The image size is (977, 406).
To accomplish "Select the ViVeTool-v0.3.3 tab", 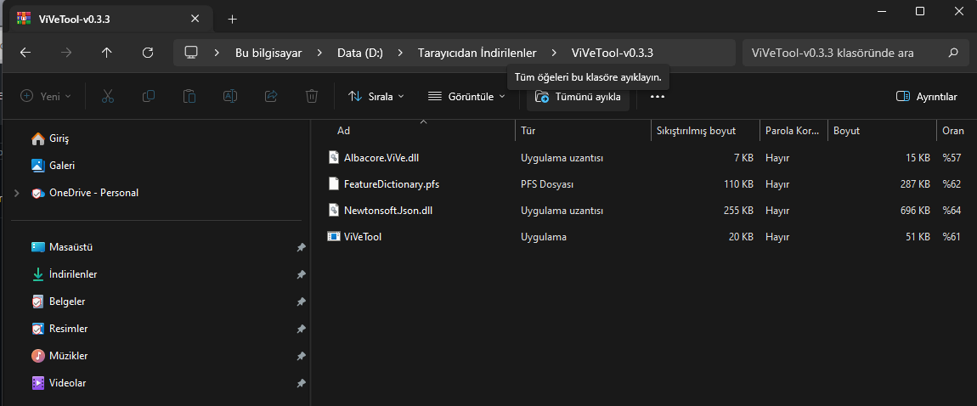I will 110,19.
